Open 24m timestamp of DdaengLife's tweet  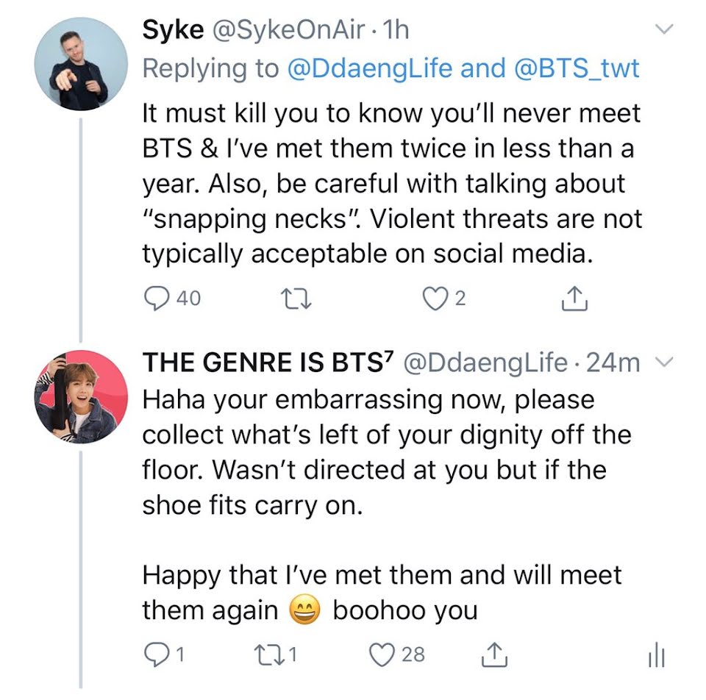[613, 362]
